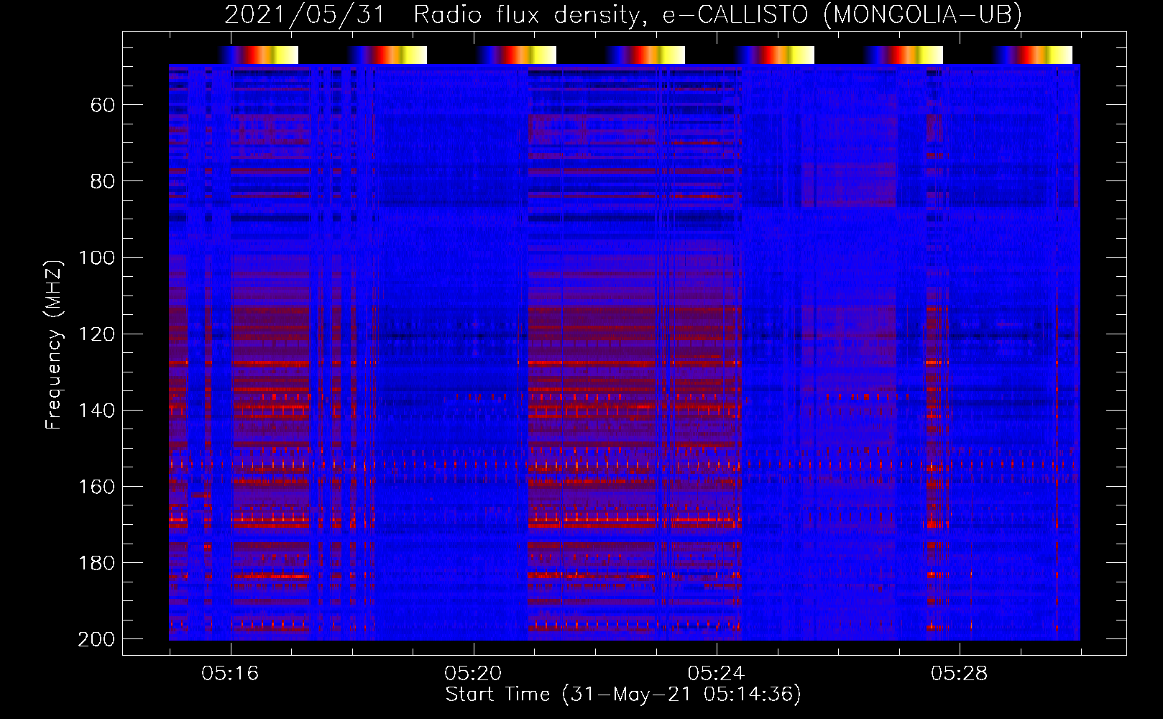Click the 160 MHz tick label
Image resolution: width=1163 pixels, height=719 pixels.
pyautogui.click(x=96, y=487)
